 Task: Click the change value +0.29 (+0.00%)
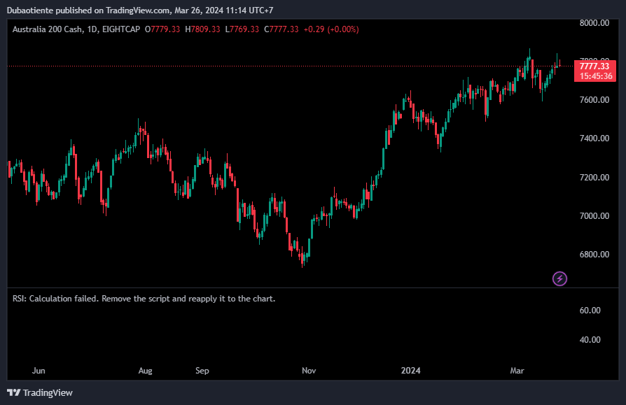tap(331, 29)
